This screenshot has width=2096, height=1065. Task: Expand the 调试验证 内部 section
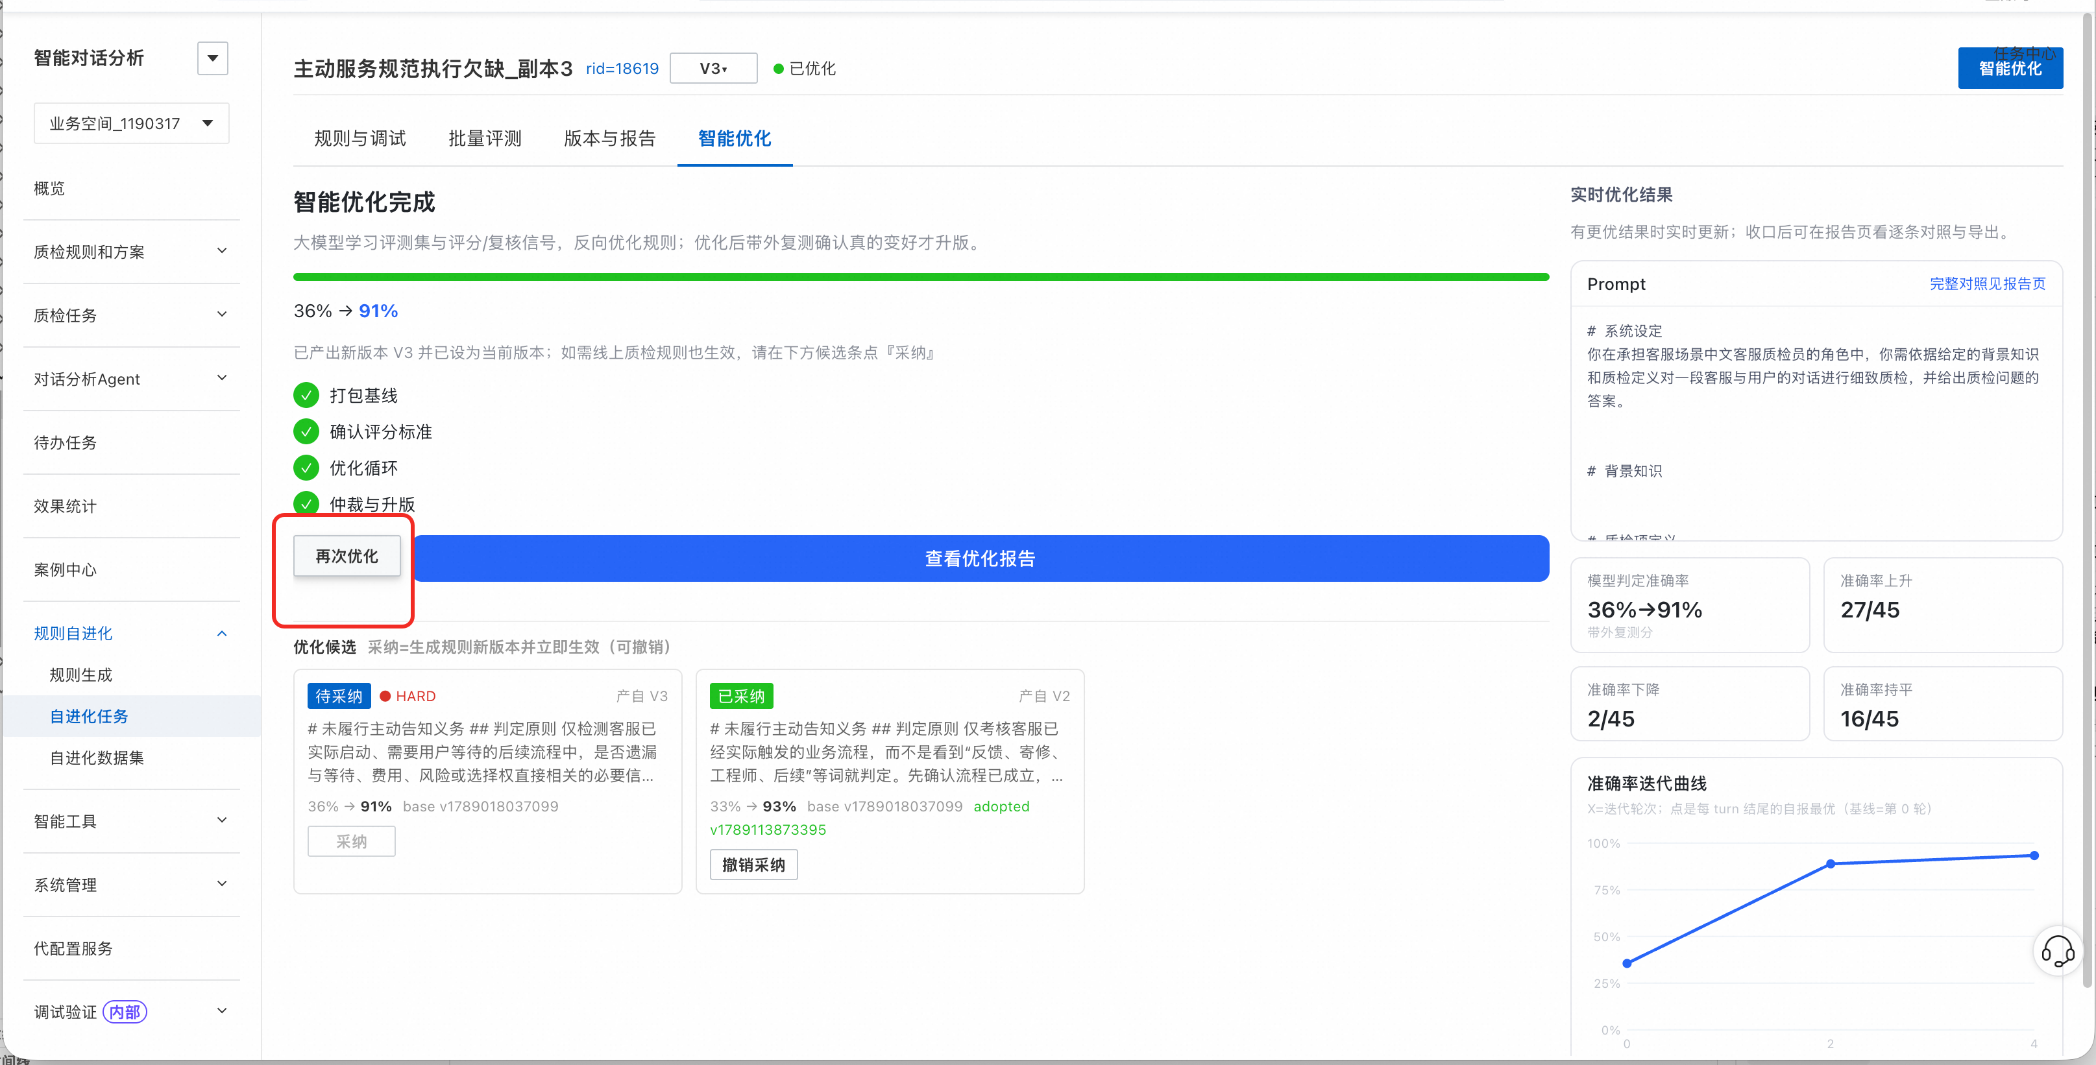click(131, 1011)
